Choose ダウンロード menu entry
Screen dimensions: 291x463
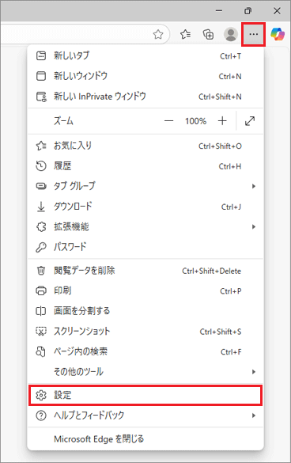point(145,207)
